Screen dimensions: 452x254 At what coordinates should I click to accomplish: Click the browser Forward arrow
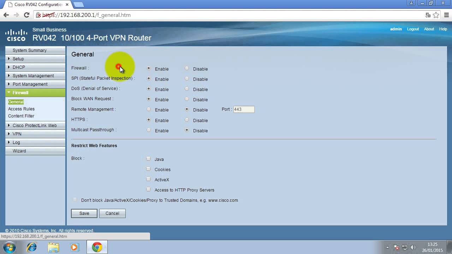[x=16, y=15]
